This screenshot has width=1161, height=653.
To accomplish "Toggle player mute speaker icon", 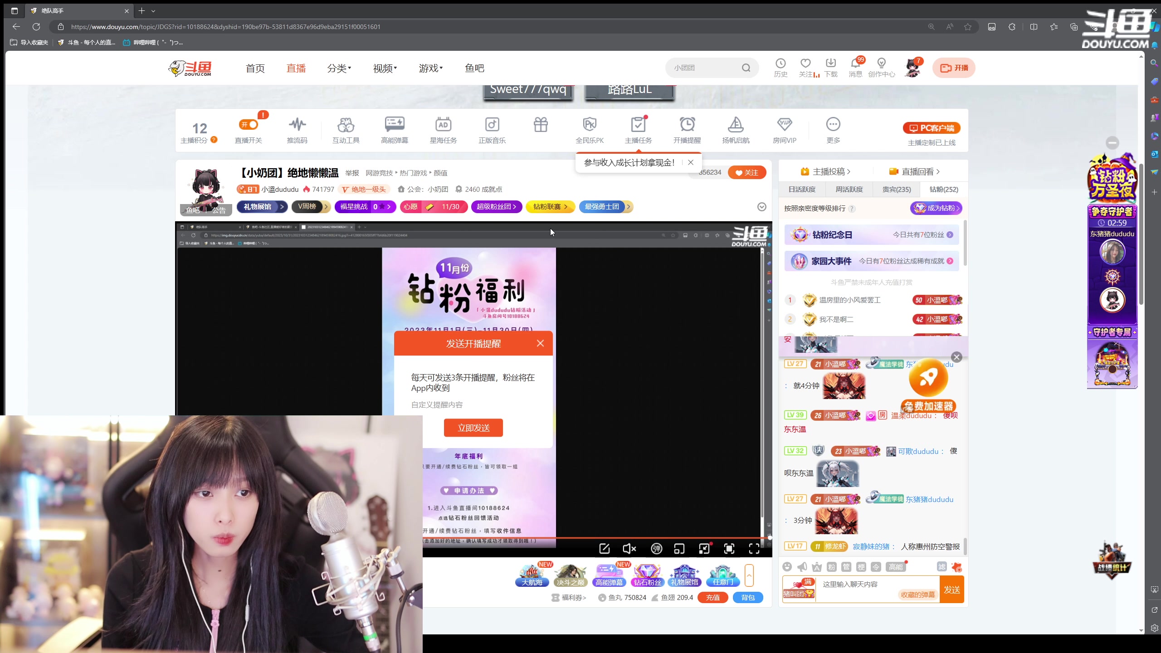I will [x=629, y=549].
